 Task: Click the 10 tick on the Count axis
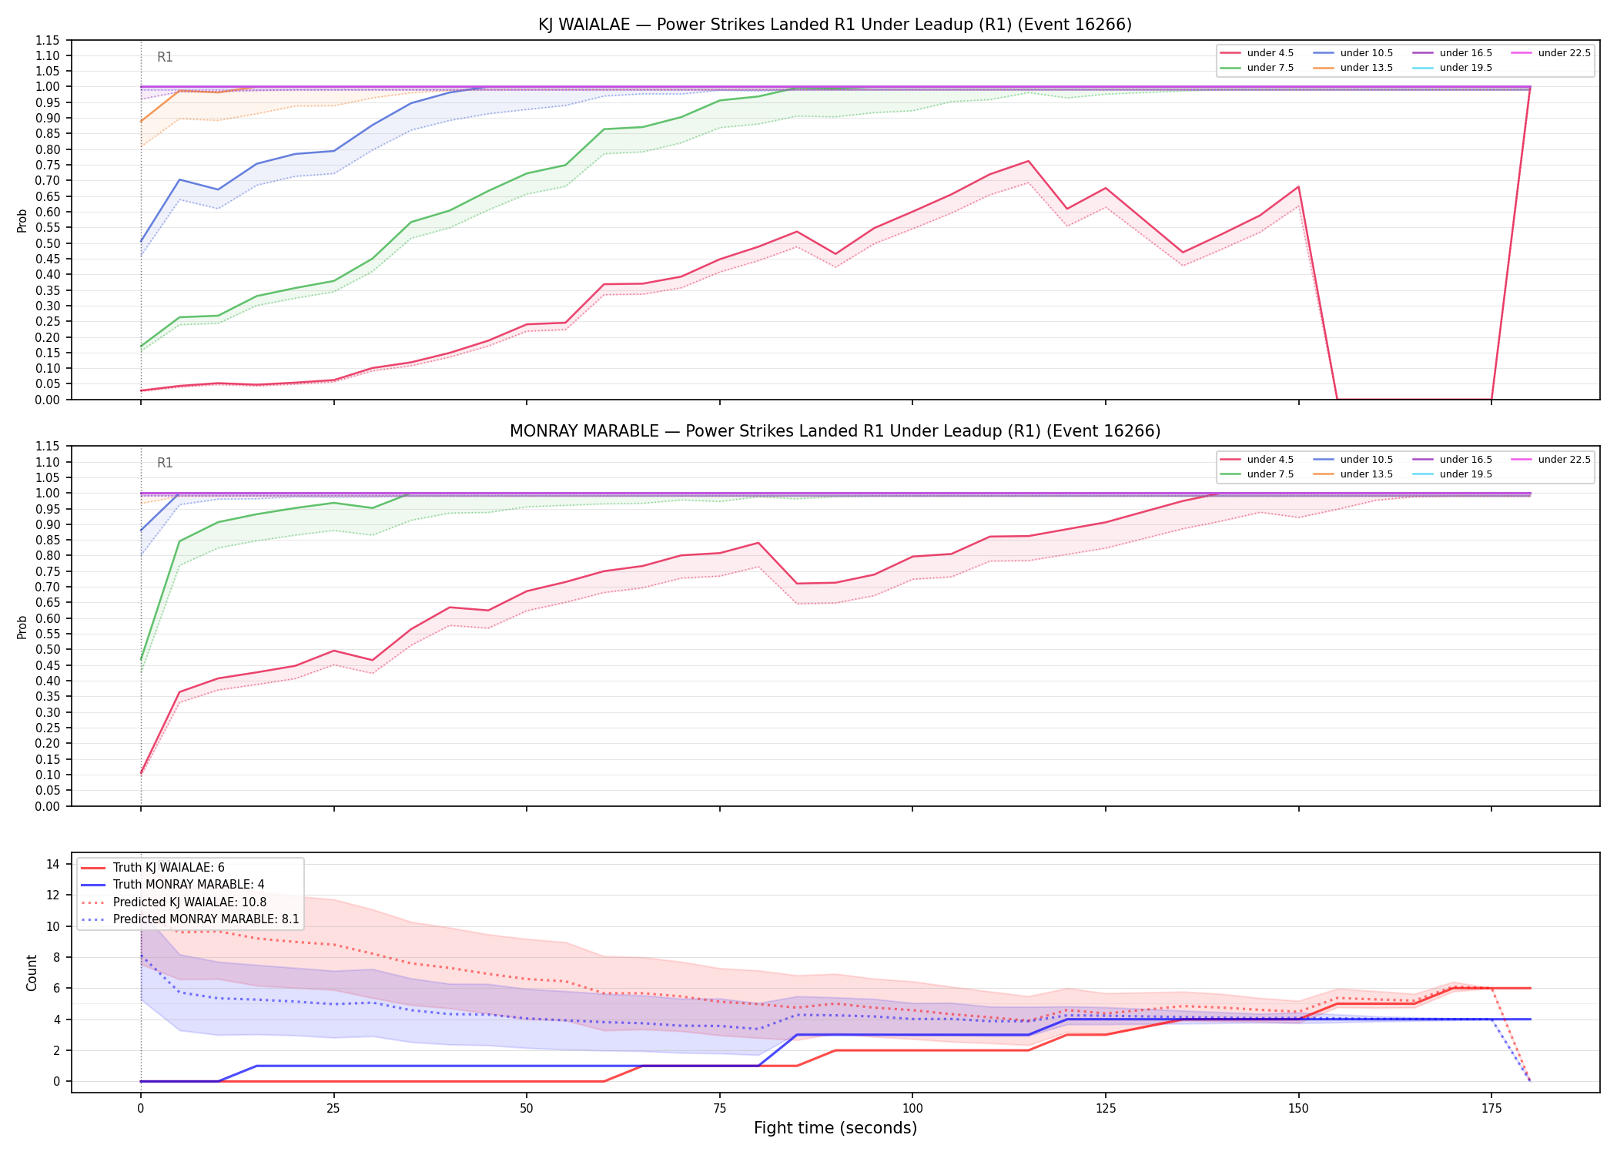click(53, 926)
